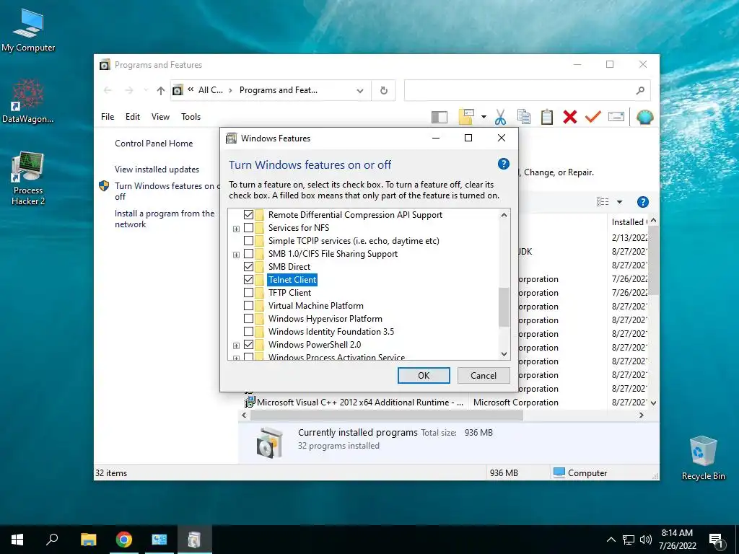Screen dimensions: 739x554
Task: Open File Explorer from taskbar
Action: [x=88, y=540]
